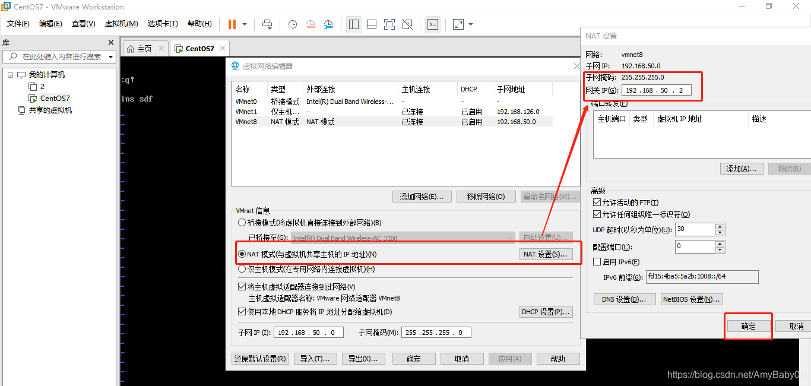Select CentOS7 in the library tree

(55, 98)
